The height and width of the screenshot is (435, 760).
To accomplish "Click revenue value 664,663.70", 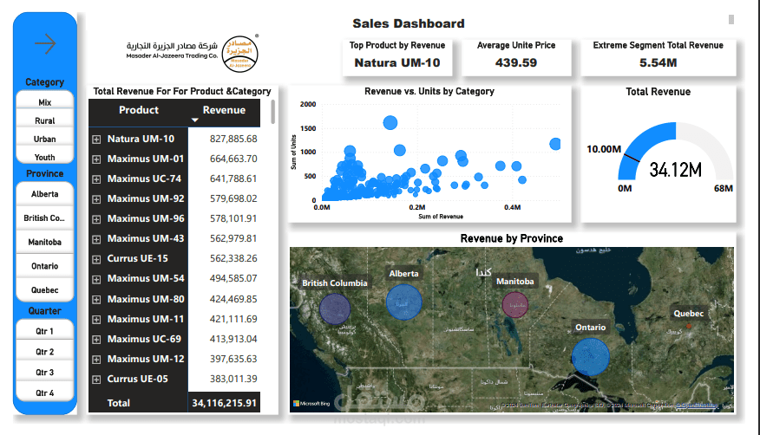I will [233, 159].
